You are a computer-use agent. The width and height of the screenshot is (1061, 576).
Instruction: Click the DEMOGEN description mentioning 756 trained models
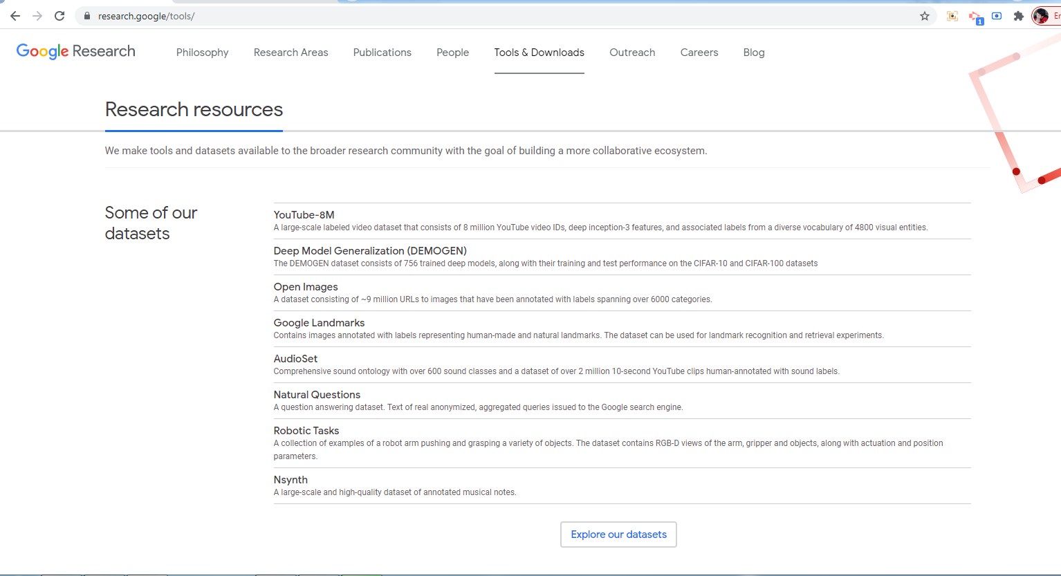pos(546,263)
